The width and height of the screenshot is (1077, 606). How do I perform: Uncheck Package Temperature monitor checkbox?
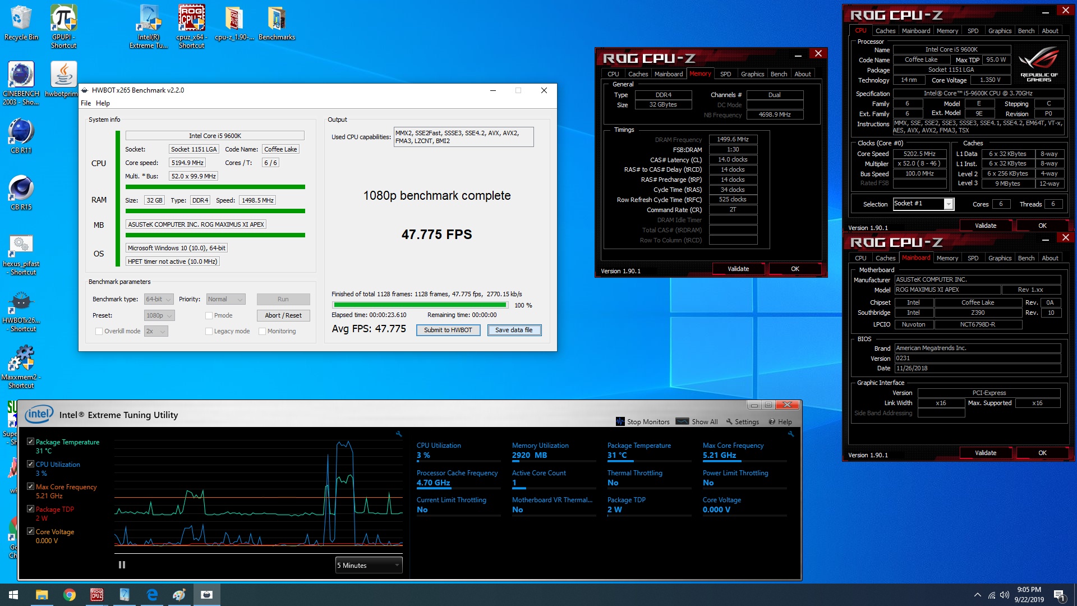31,442
